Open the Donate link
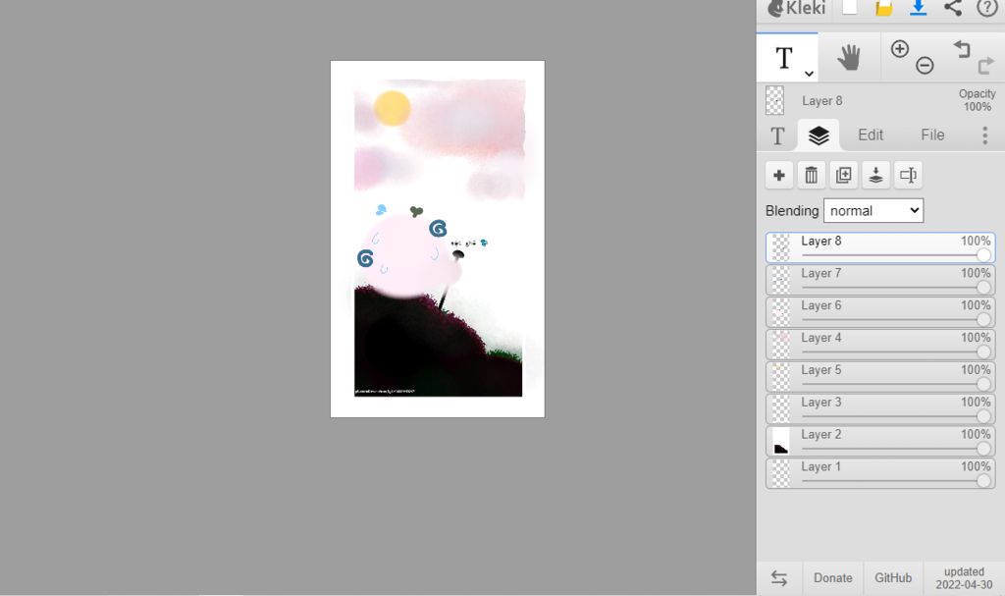Viewport: 1005px width, 596px height. point(832,578)
